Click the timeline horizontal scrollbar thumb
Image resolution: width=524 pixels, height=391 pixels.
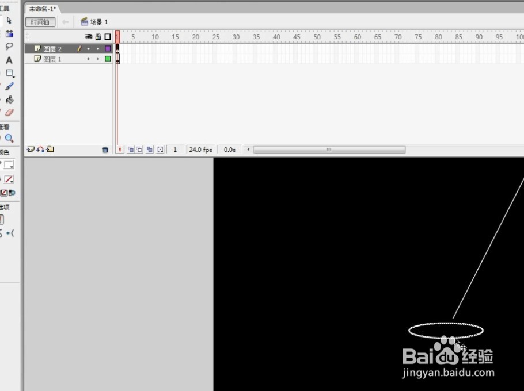point(329,149)
